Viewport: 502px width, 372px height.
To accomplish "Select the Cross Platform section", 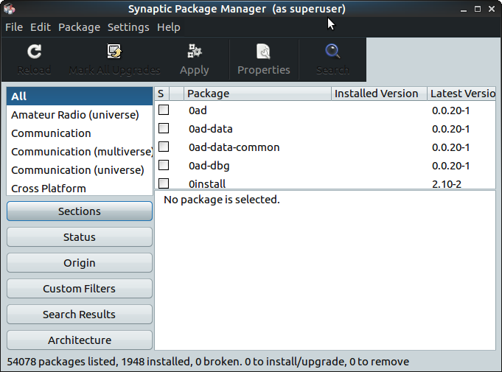I will point(80,189).
